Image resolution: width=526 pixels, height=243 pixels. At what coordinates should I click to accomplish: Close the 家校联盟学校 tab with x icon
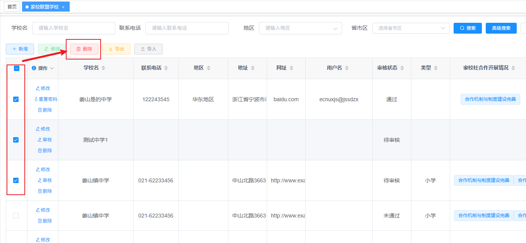click(63, 7)
